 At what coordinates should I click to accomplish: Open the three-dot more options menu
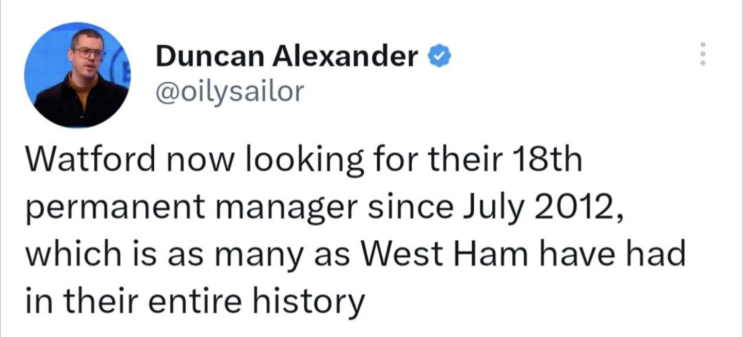[701, 54]
